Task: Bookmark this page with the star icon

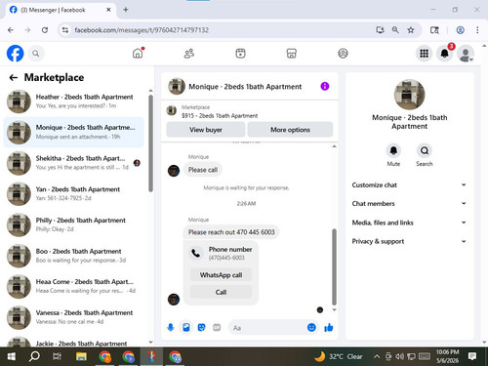Action: [411, 30]
